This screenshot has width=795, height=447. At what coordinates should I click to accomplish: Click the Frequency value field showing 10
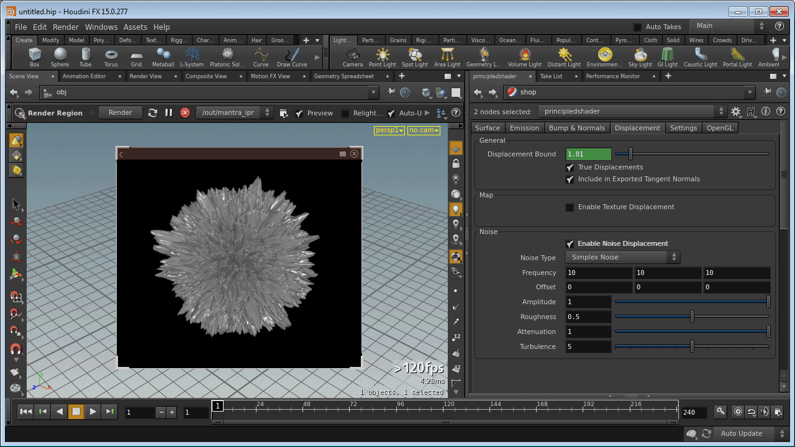[x=598, y=272]
